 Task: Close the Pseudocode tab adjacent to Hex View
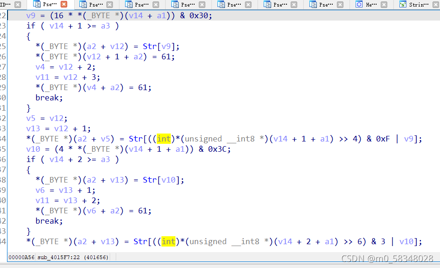point(340,5)
